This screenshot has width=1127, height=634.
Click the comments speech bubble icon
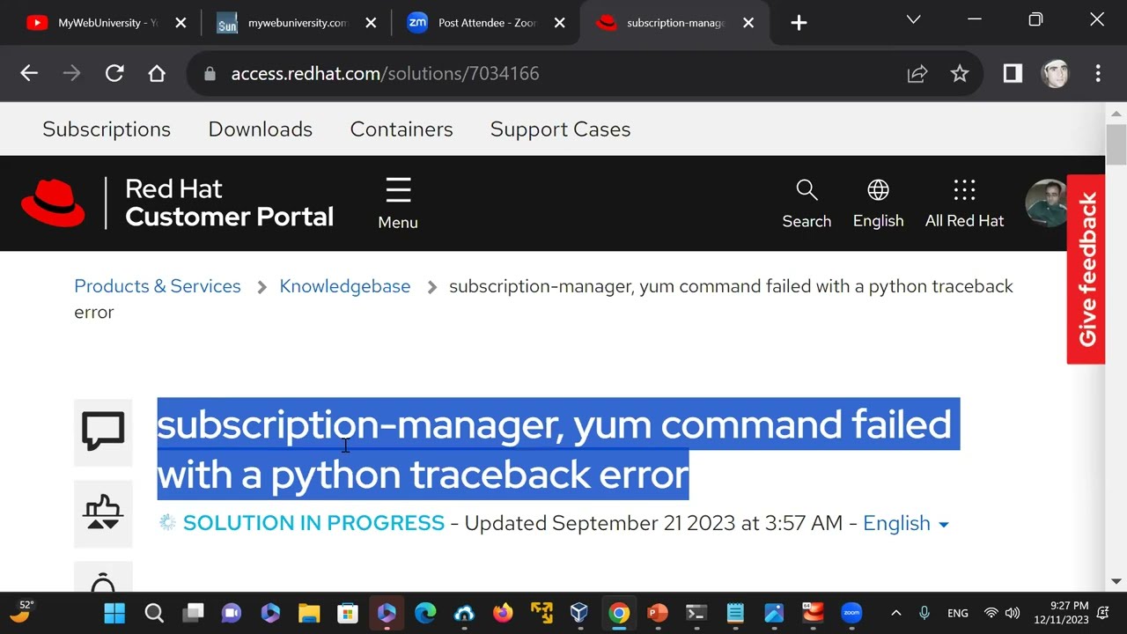click(x=103, y=431)
